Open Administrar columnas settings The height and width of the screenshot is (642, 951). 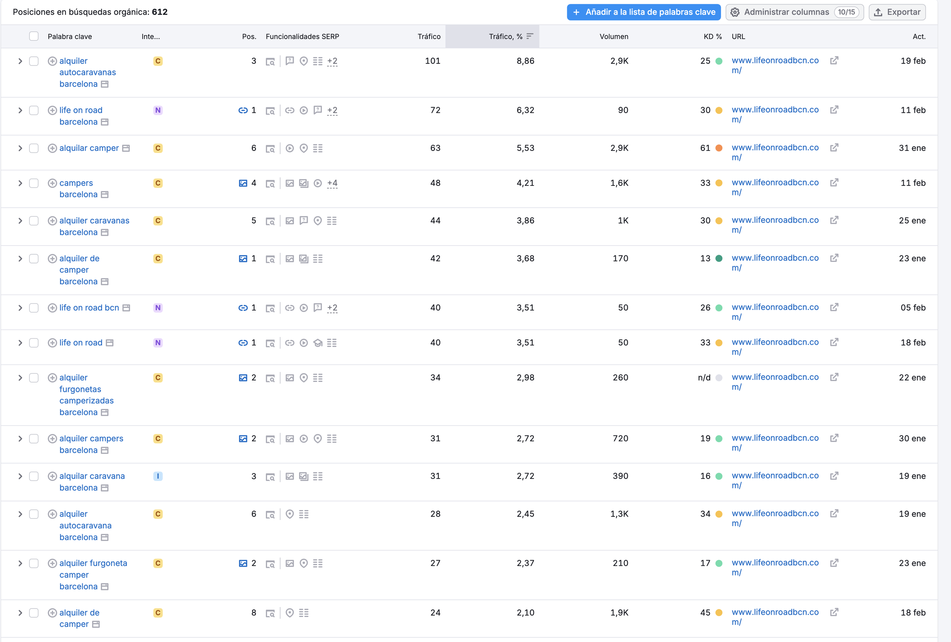(x=794, y=12)
